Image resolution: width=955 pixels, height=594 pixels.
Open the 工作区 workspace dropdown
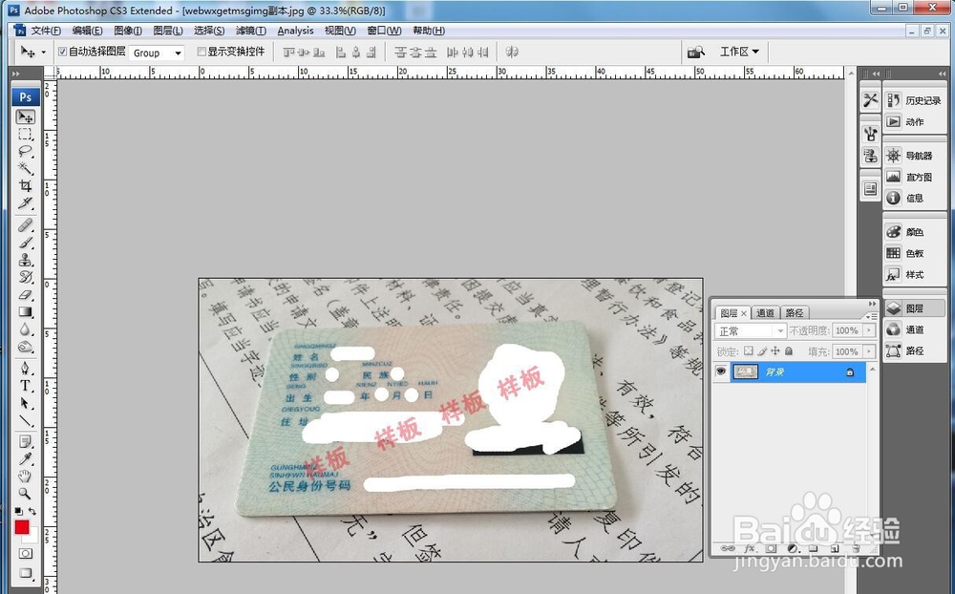point(739,52)
